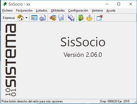Open the Fichero menu

[7, 10]
